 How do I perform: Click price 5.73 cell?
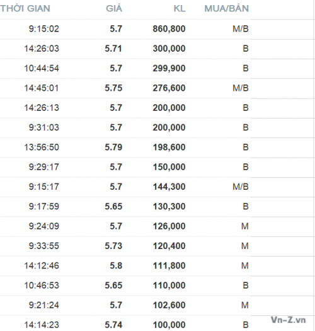click(113, 246)
